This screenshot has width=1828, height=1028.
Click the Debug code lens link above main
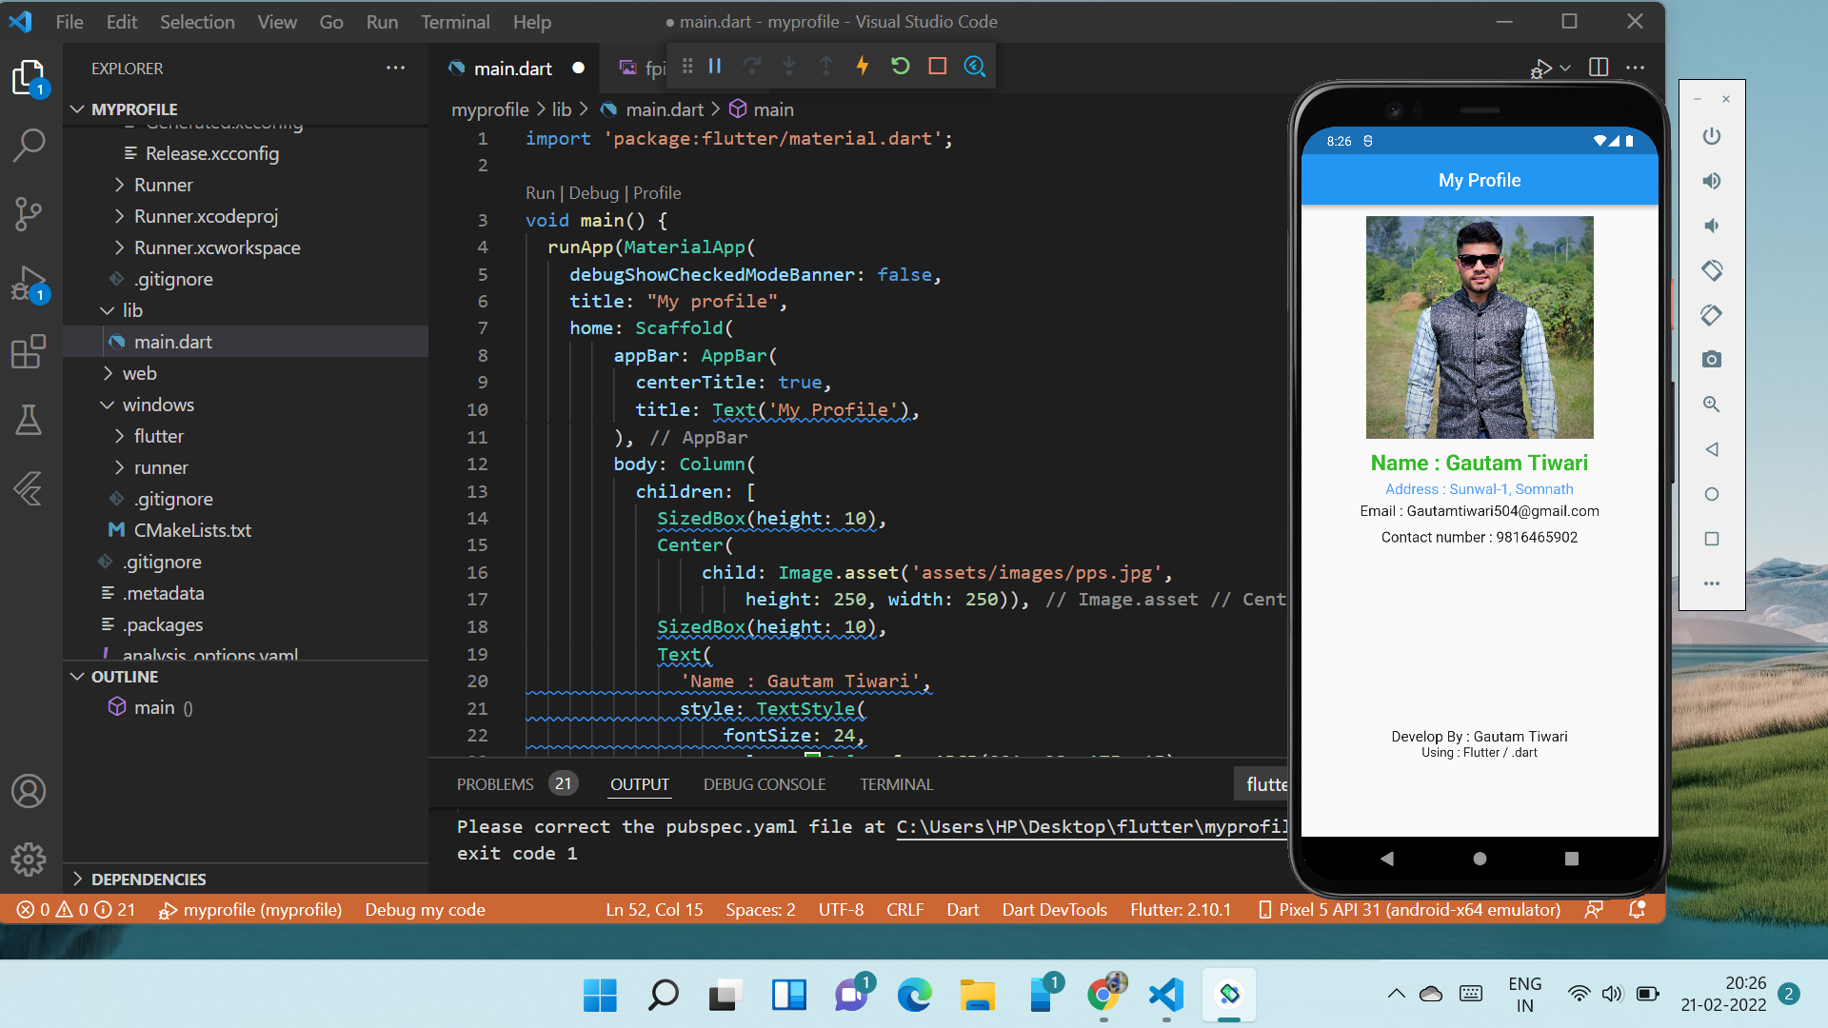[x=593, y=193]
